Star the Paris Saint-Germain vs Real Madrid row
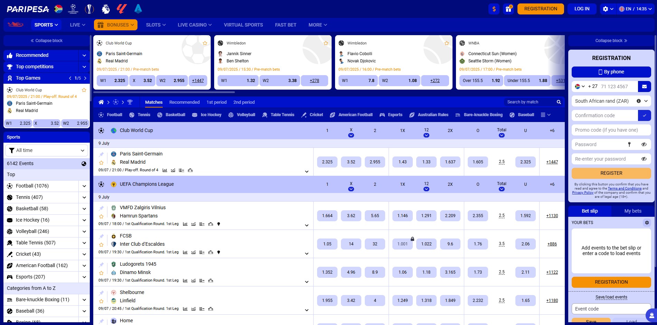 tap(101, 163)
